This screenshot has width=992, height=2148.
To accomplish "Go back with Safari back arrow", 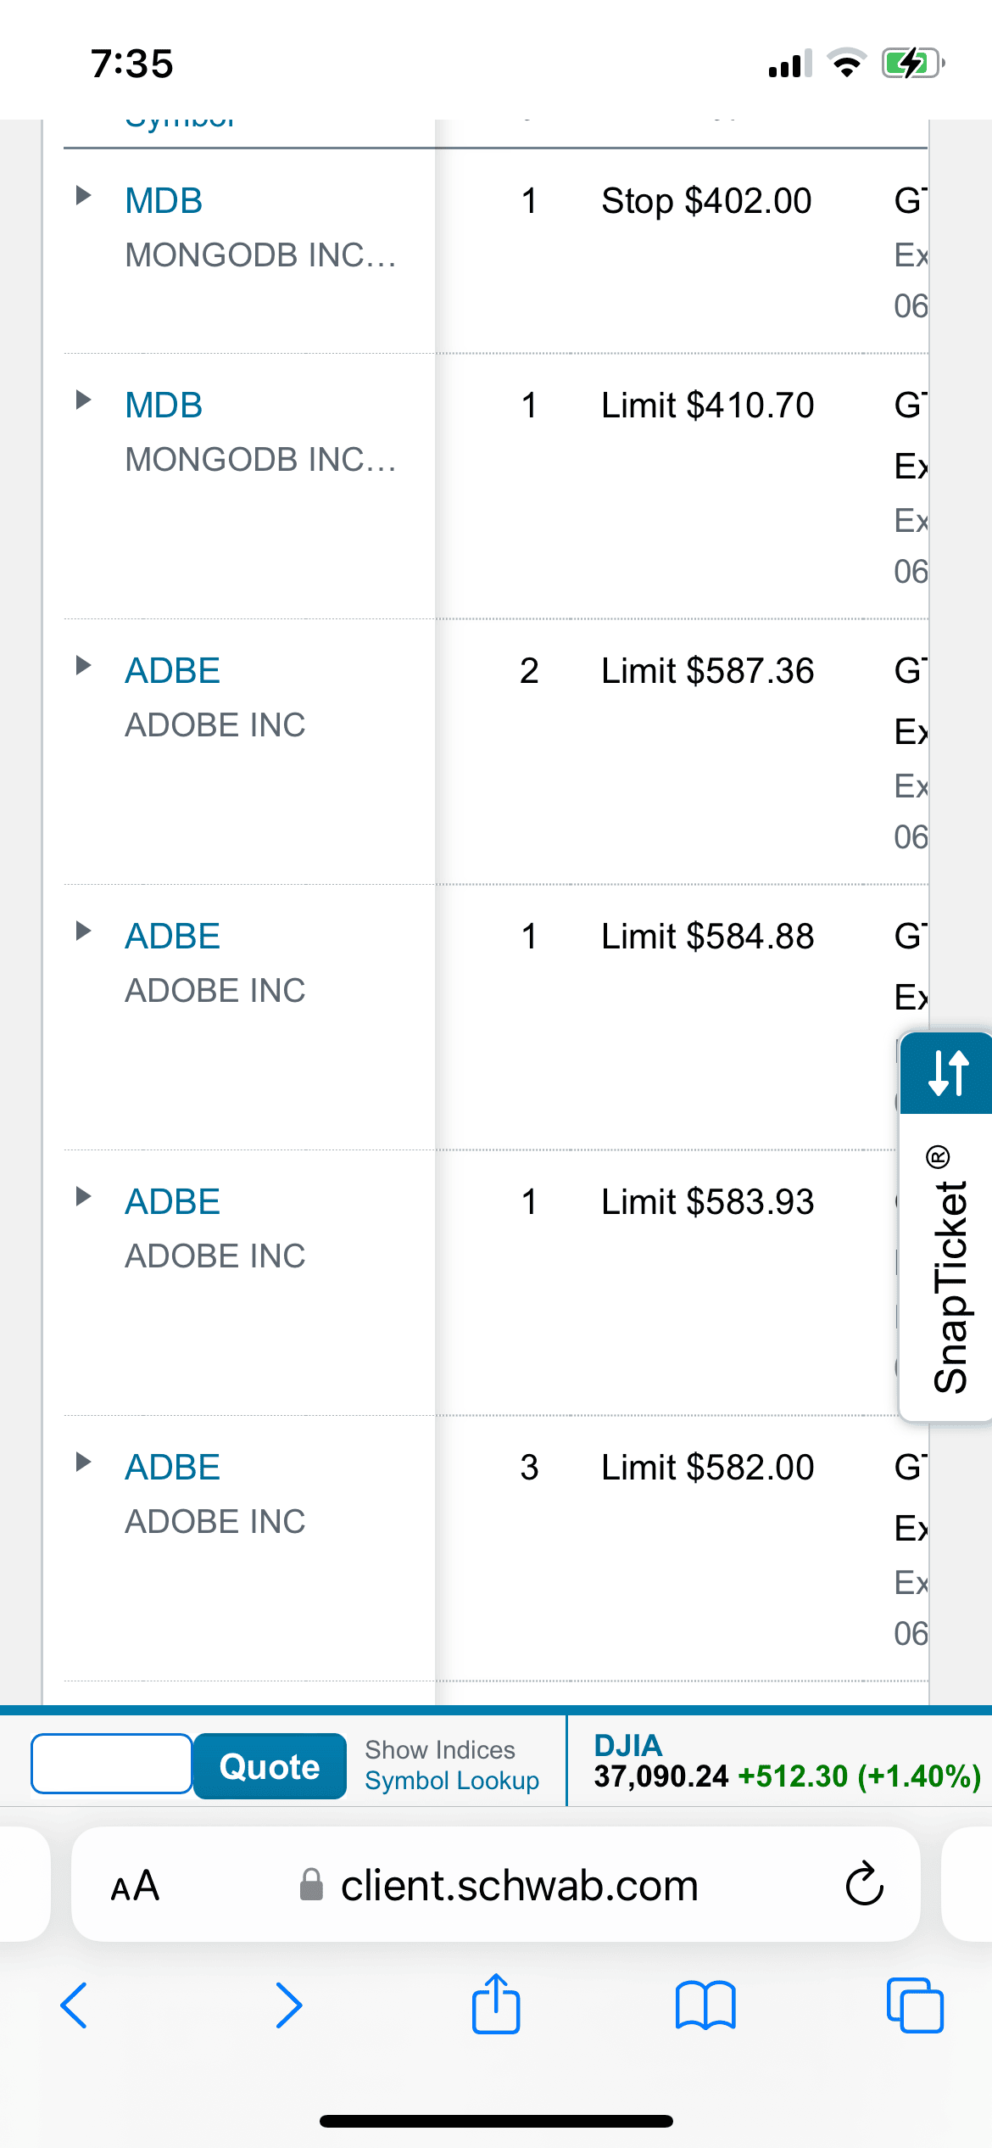I will (75, 2005).
